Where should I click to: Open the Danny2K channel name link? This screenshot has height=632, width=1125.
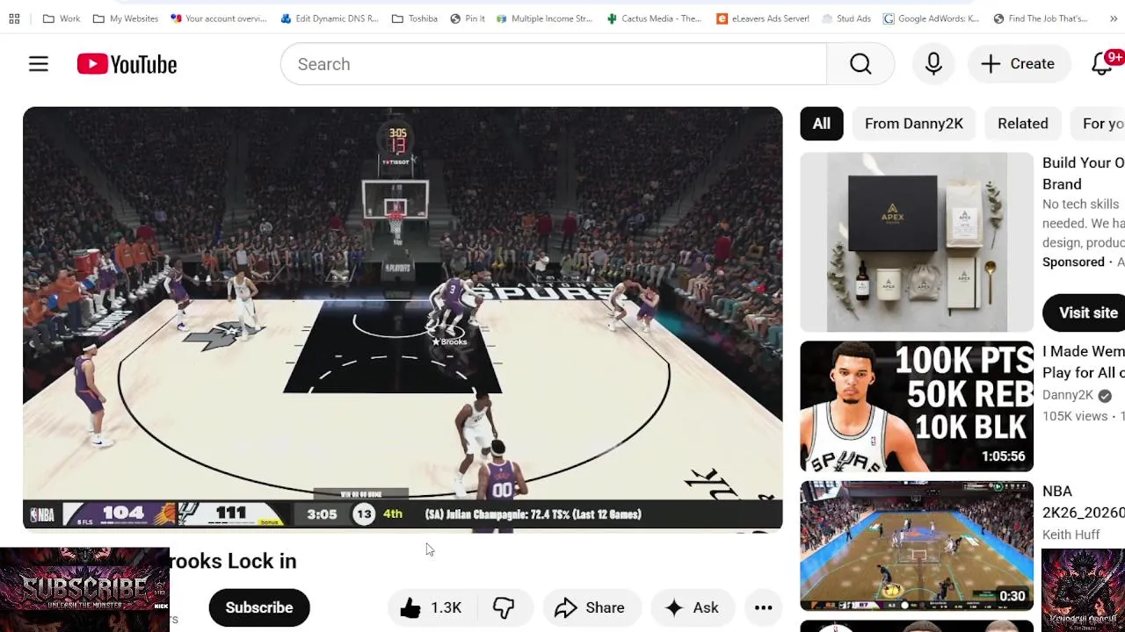click(1068, 395)
